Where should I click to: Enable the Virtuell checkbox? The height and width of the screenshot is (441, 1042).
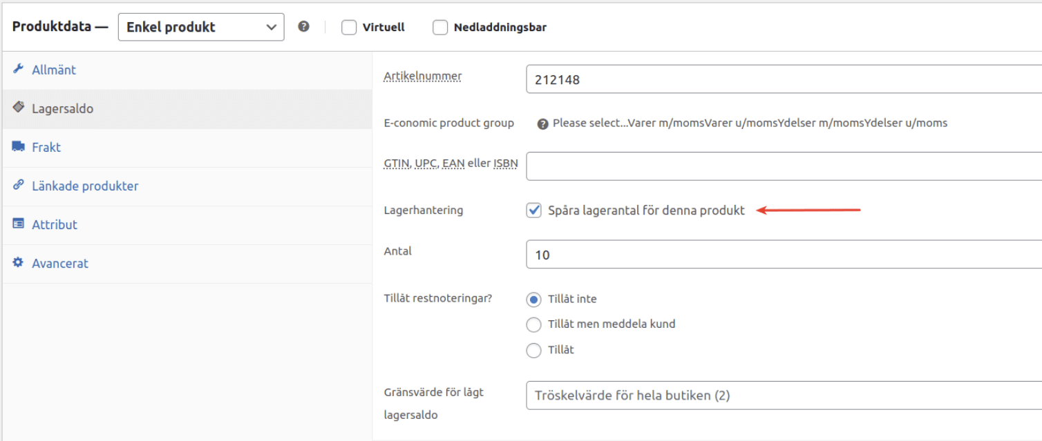[x=350, y=28]
